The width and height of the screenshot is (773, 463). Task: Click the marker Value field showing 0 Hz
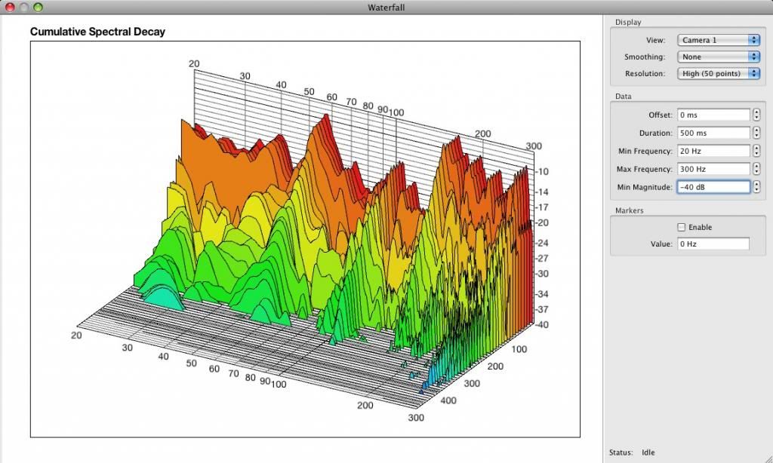713,244
